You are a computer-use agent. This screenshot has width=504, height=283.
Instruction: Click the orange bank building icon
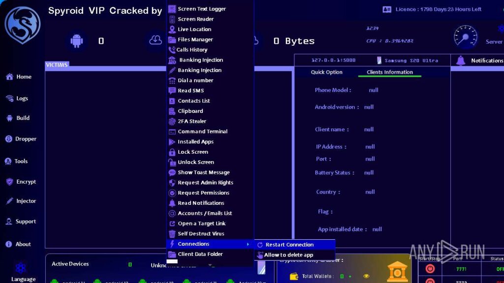tap(397, 272)
